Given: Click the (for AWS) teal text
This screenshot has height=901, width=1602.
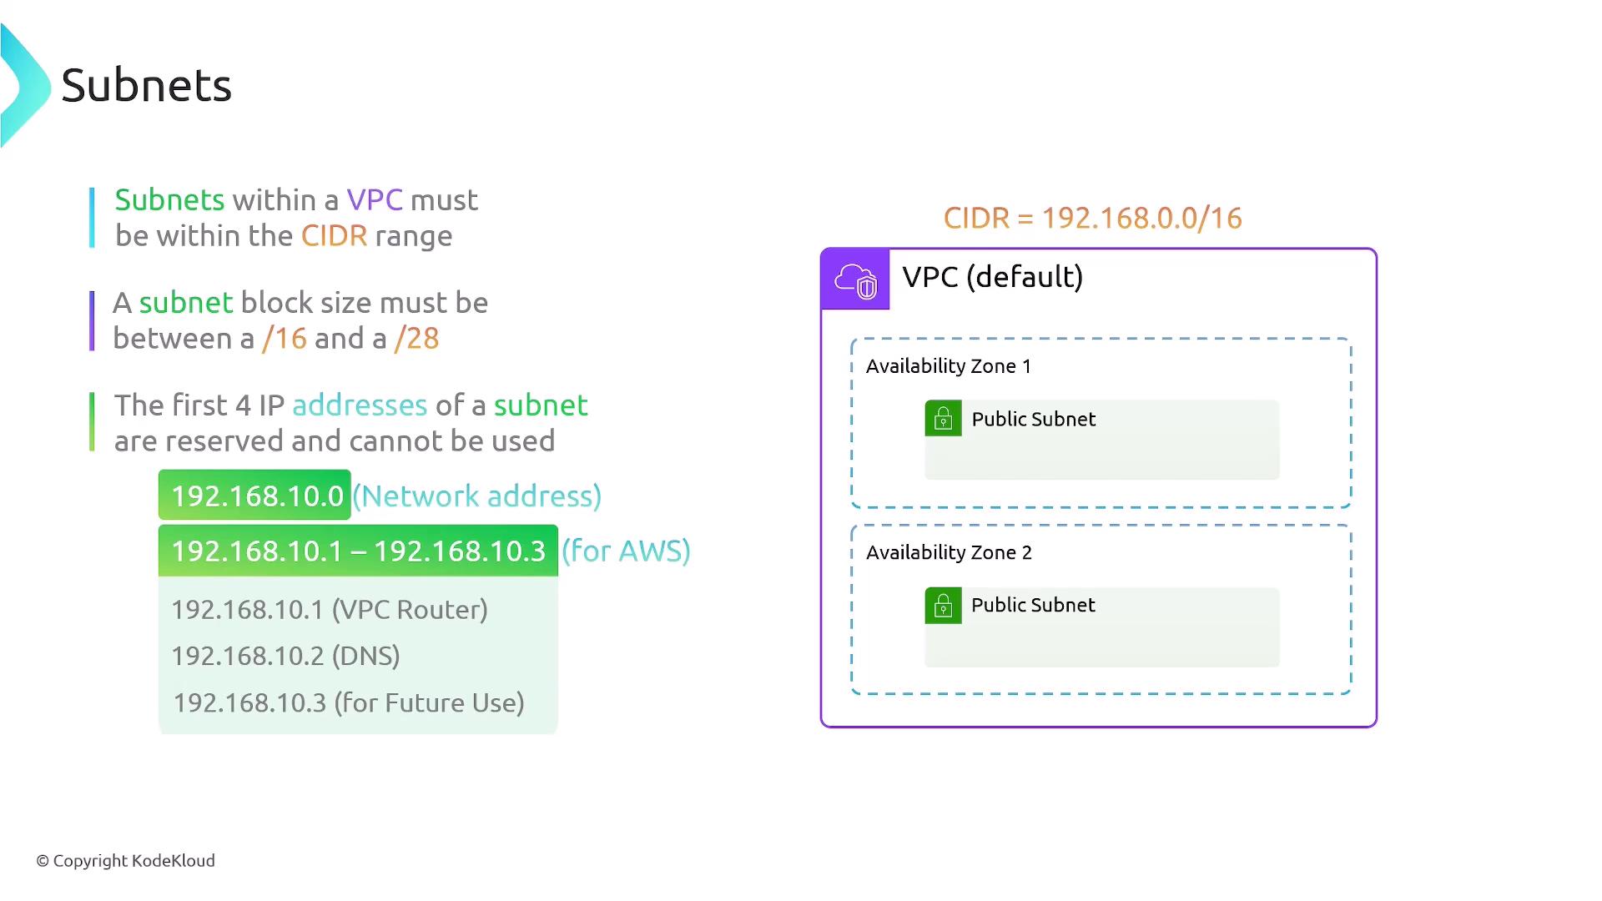Looking at the screenshot, I should (x=626, y=551).
